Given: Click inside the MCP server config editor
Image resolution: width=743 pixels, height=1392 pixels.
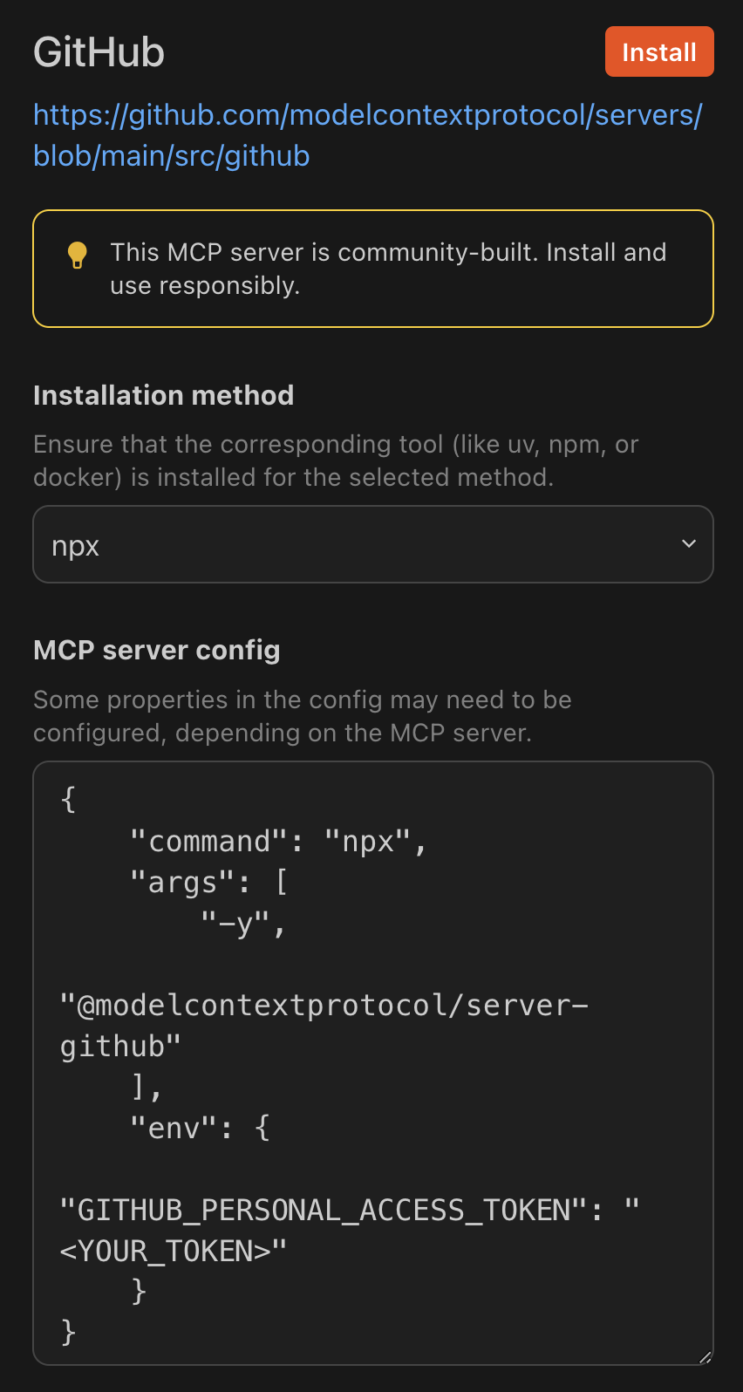Looking at the screenshot, I should click(x=373, y=1047).
